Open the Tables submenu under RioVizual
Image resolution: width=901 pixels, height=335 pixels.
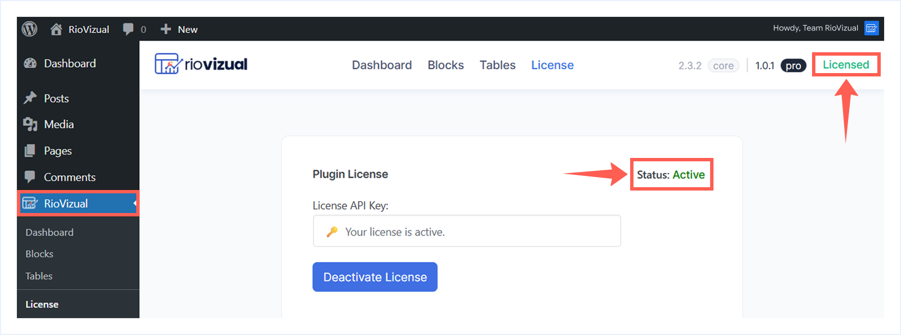39,276
